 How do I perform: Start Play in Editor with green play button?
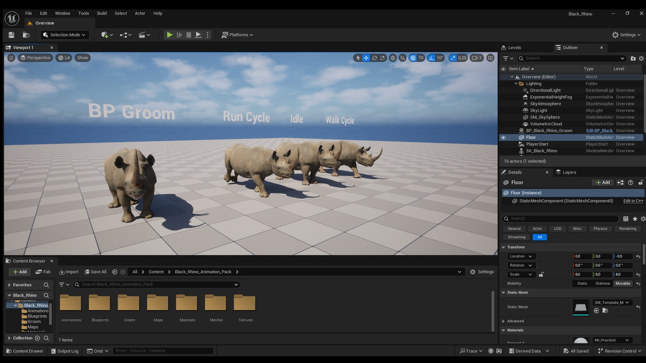[x=170, y=35]
